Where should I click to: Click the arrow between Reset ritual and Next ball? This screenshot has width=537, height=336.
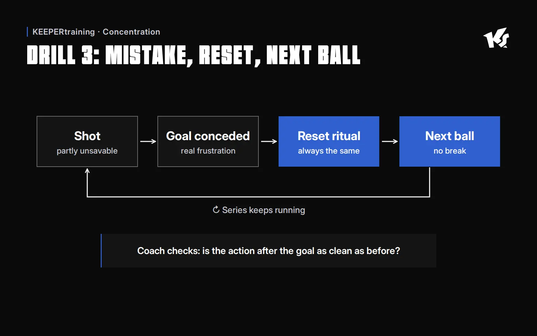390,141
